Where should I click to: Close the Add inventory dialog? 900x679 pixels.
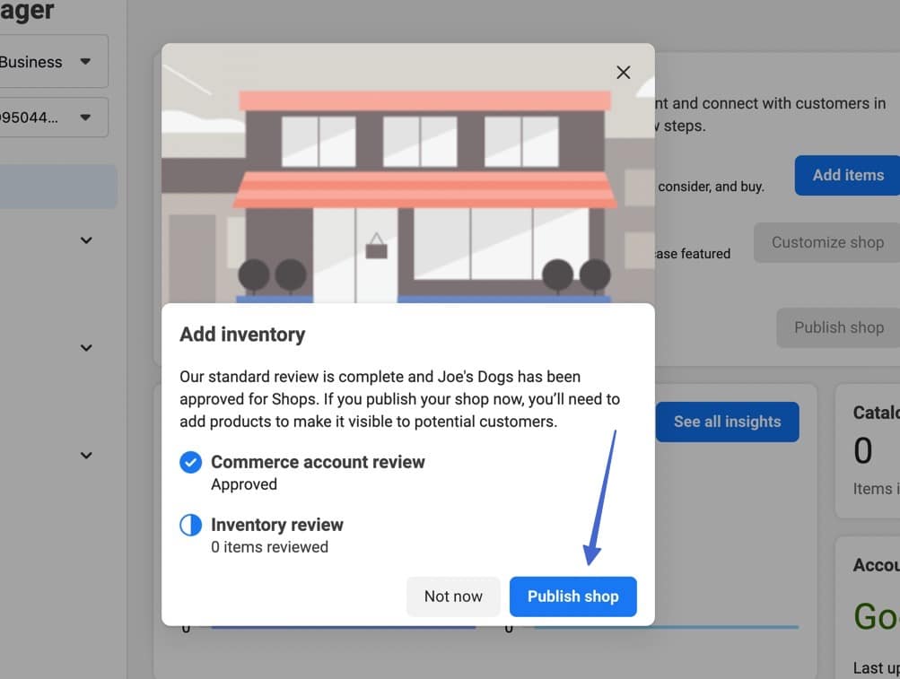[x=623, y=72]
